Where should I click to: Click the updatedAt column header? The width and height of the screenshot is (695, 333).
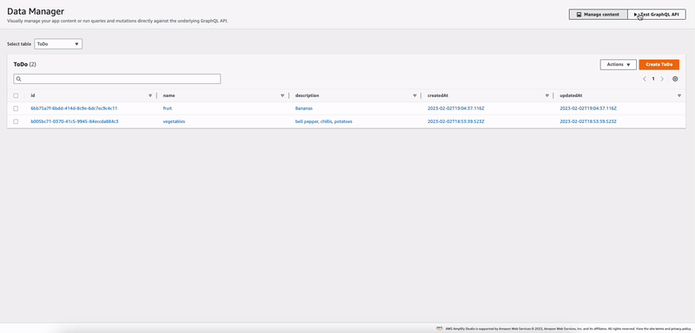pyautogui.click(x=571, y=95)
